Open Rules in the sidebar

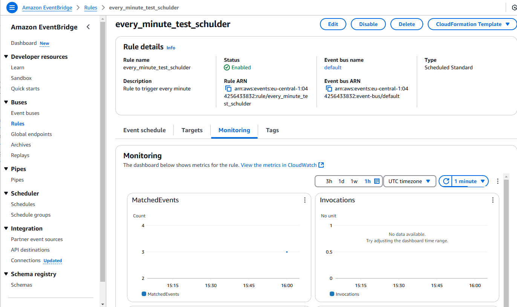coord(18,124)
